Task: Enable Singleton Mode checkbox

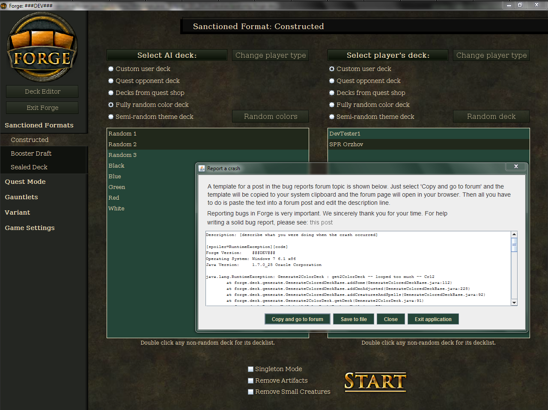Action: tap(251, 369)
